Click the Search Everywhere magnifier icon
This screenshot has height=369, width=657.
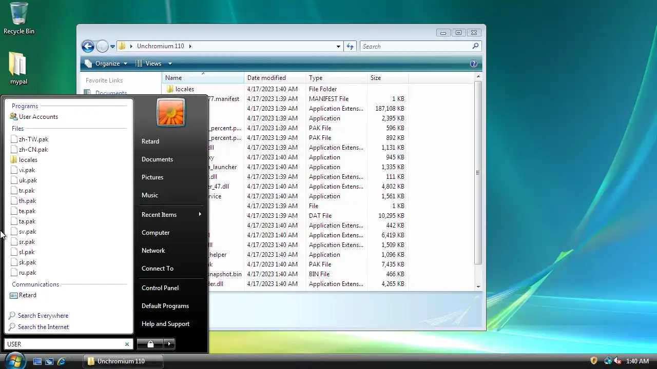coord(12,316)
